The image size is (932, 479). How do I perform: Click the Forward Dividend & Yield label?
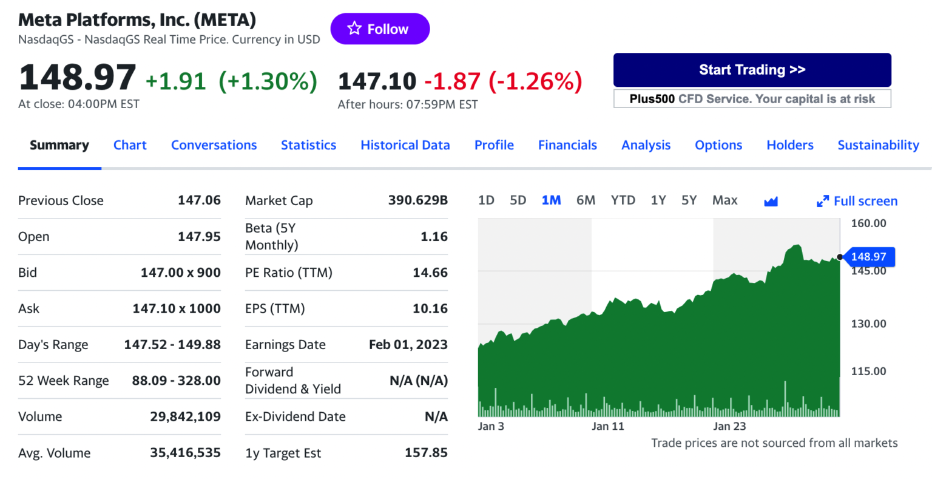293,381
